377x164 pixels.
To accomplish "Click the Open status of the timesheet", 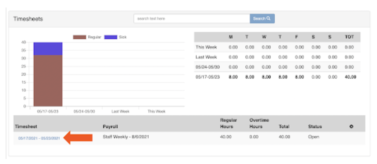I will pyautogui.click(x=313, y=137).
